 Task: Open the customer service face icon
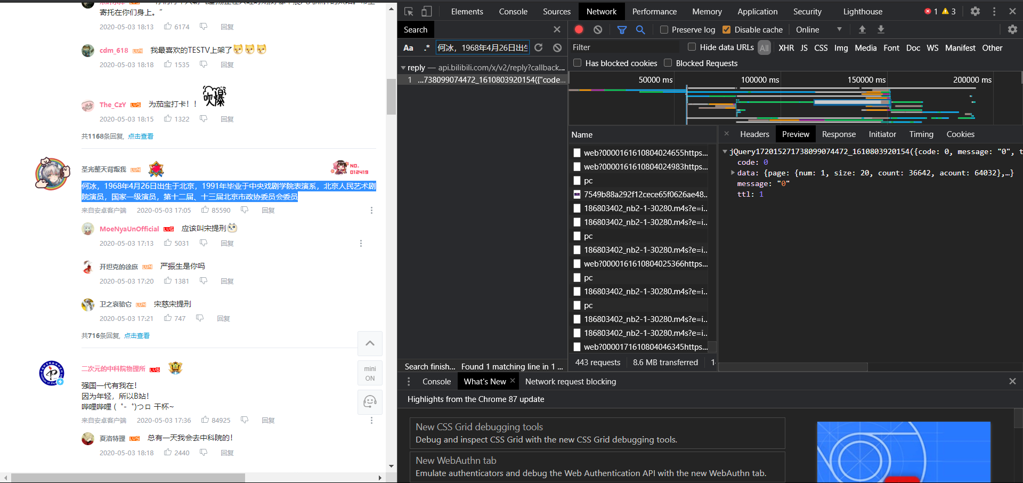[370, 401]
